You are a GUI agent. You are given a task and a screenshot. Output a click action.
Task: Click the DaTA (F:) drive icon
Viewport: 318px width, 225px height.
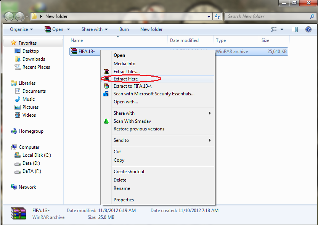(18, 172)
